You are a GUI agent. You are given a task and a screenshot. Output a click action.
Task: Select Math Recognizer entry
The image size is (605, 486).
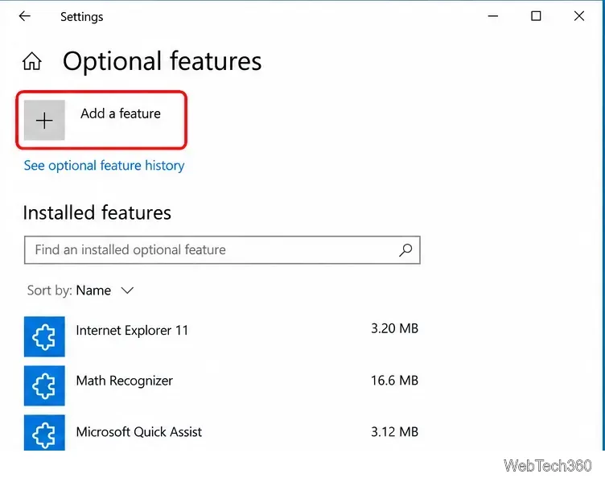click(x=125, y=381)
